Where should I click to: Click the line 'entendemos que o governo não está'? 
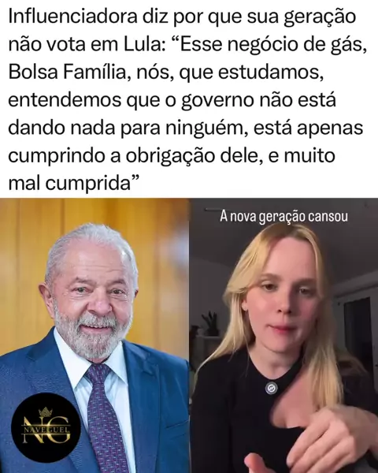(172, 100)
